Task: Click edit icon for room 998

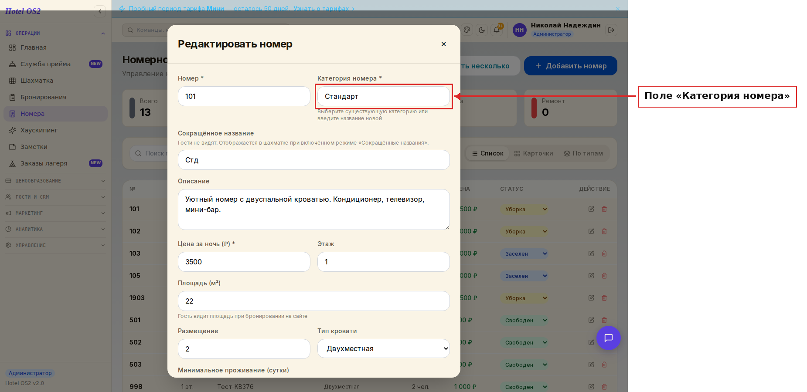Action: tap(591, 387)
